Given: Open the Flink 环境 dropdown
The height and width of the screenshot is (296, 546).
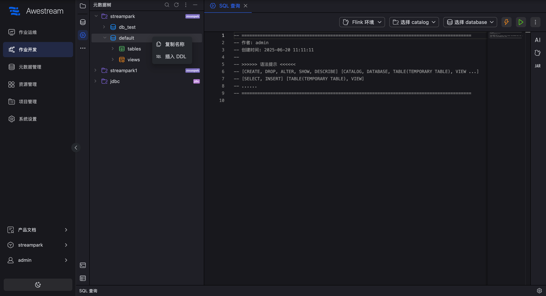Looking at the screenshot, I should click(x=362, y=22).
